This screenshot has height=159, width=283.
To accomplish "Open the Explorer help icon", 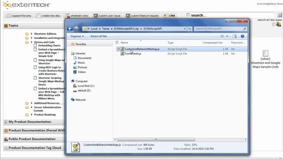I will (242, 36).
